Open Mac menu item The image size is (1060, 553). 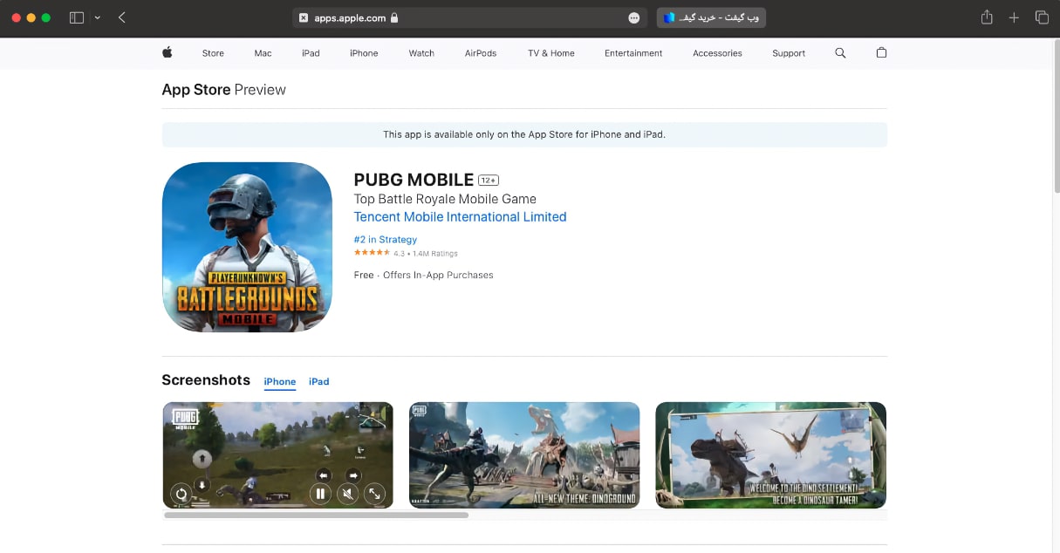[x=263, y=53]
